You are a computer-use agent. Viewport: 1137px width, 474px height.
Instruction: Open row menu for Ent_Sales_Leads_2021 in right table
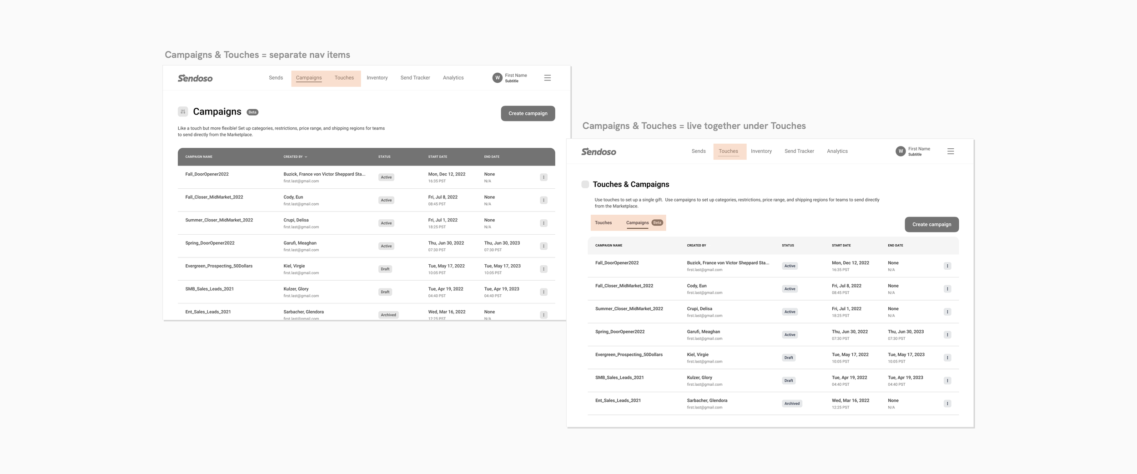[947, 403]
